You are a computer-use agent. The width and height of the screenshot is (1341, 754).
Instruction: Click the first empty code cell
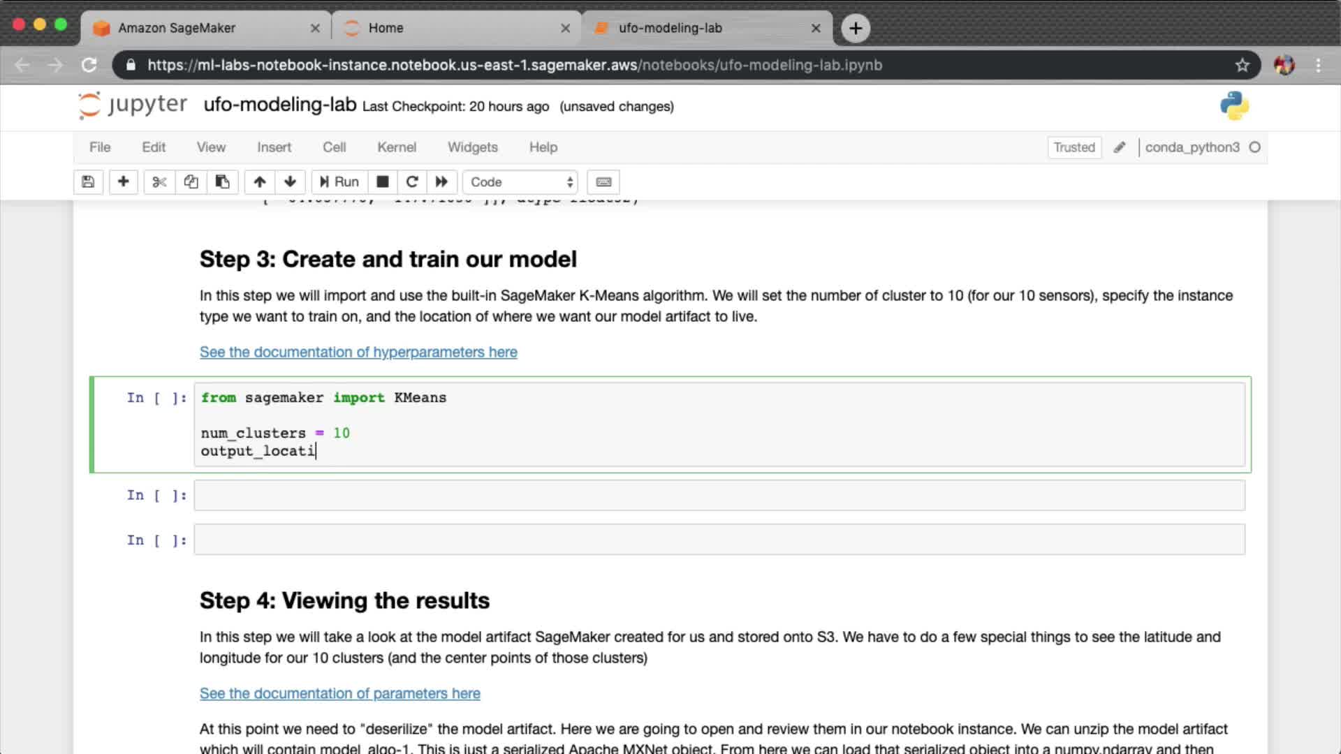(x=719, y=495)
